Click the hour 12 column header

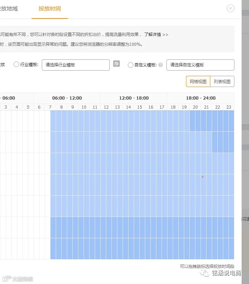coord(106,107)
